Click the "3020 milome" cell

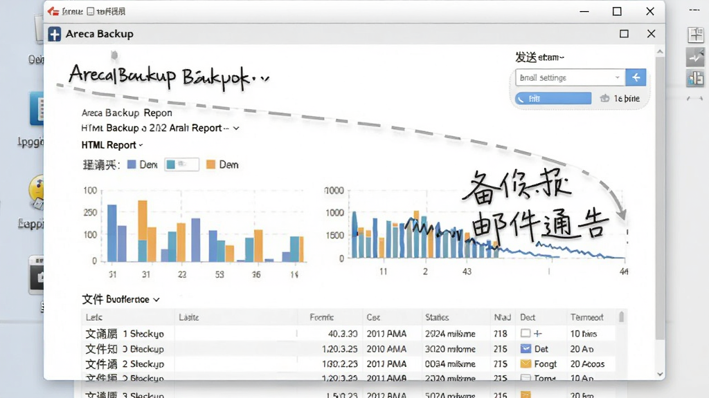[x=450, y=349]
